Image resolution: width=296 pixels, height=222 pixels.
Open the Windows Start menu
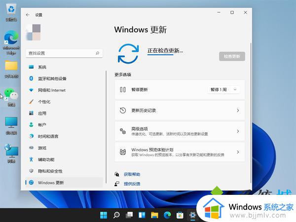(x=104, y=215)
